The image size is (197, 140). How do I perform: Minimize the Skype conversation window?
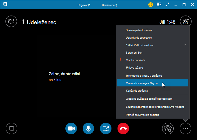(x=176, y=5)
